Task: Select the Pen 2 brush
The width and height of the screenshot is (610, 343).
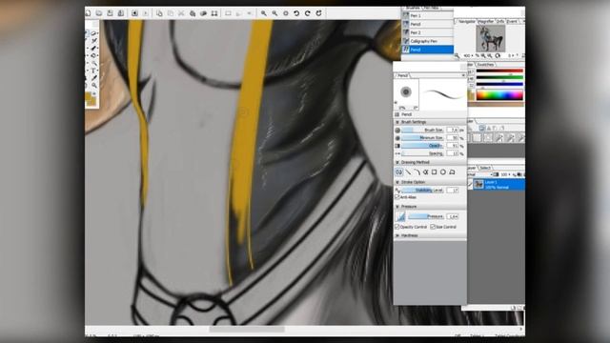Action: [x=428, y=32]
